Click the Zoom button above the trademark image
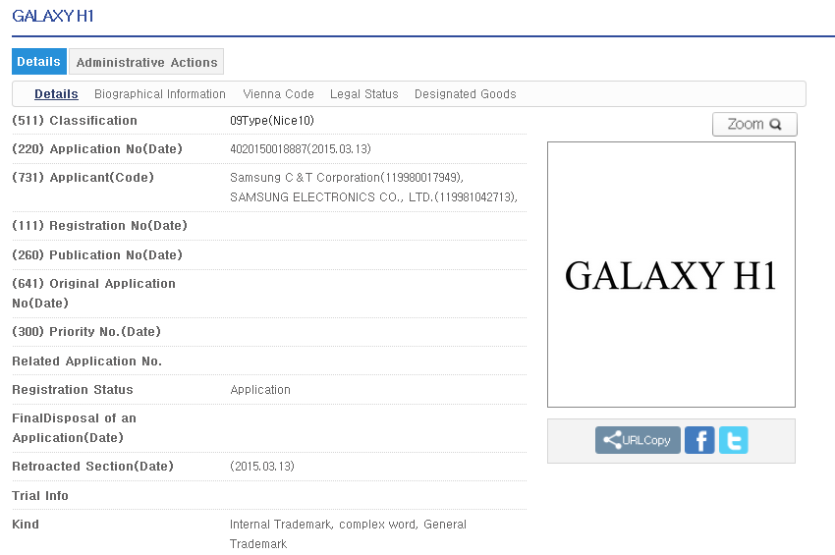This screenshot has width=835, height=555. pyautogui.click(x=754, y=124)
